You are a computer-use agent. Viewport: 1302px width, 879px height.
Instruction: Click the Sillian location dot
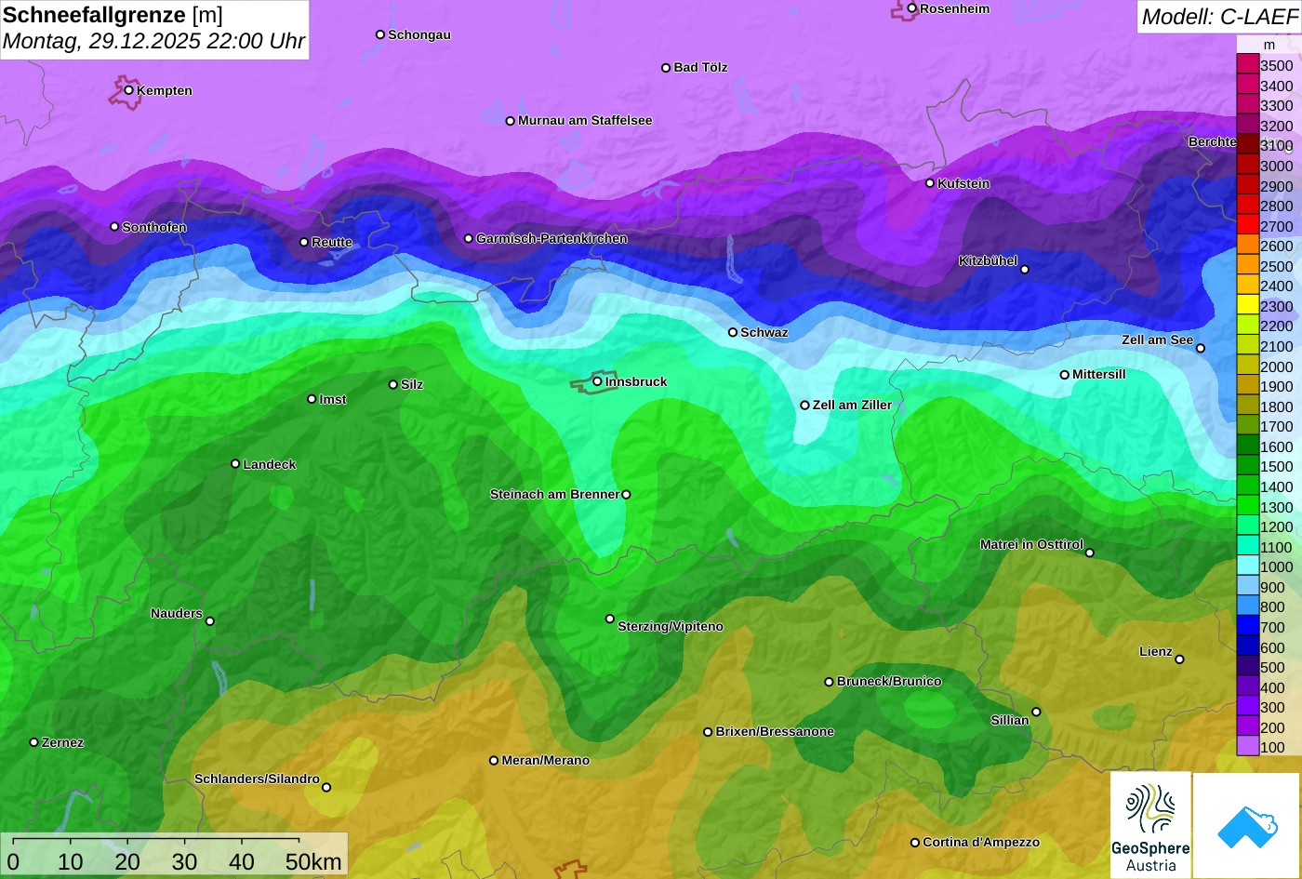coord(1036,713)
